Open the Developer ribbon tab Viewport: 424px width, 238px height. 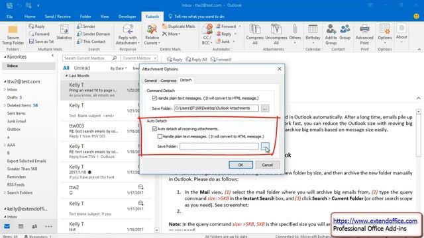(127, 17)
